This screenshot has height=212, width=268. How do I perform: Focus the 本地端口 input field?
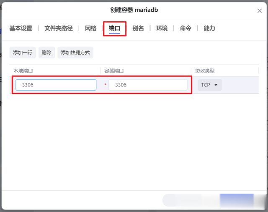[x=56, y=85]
